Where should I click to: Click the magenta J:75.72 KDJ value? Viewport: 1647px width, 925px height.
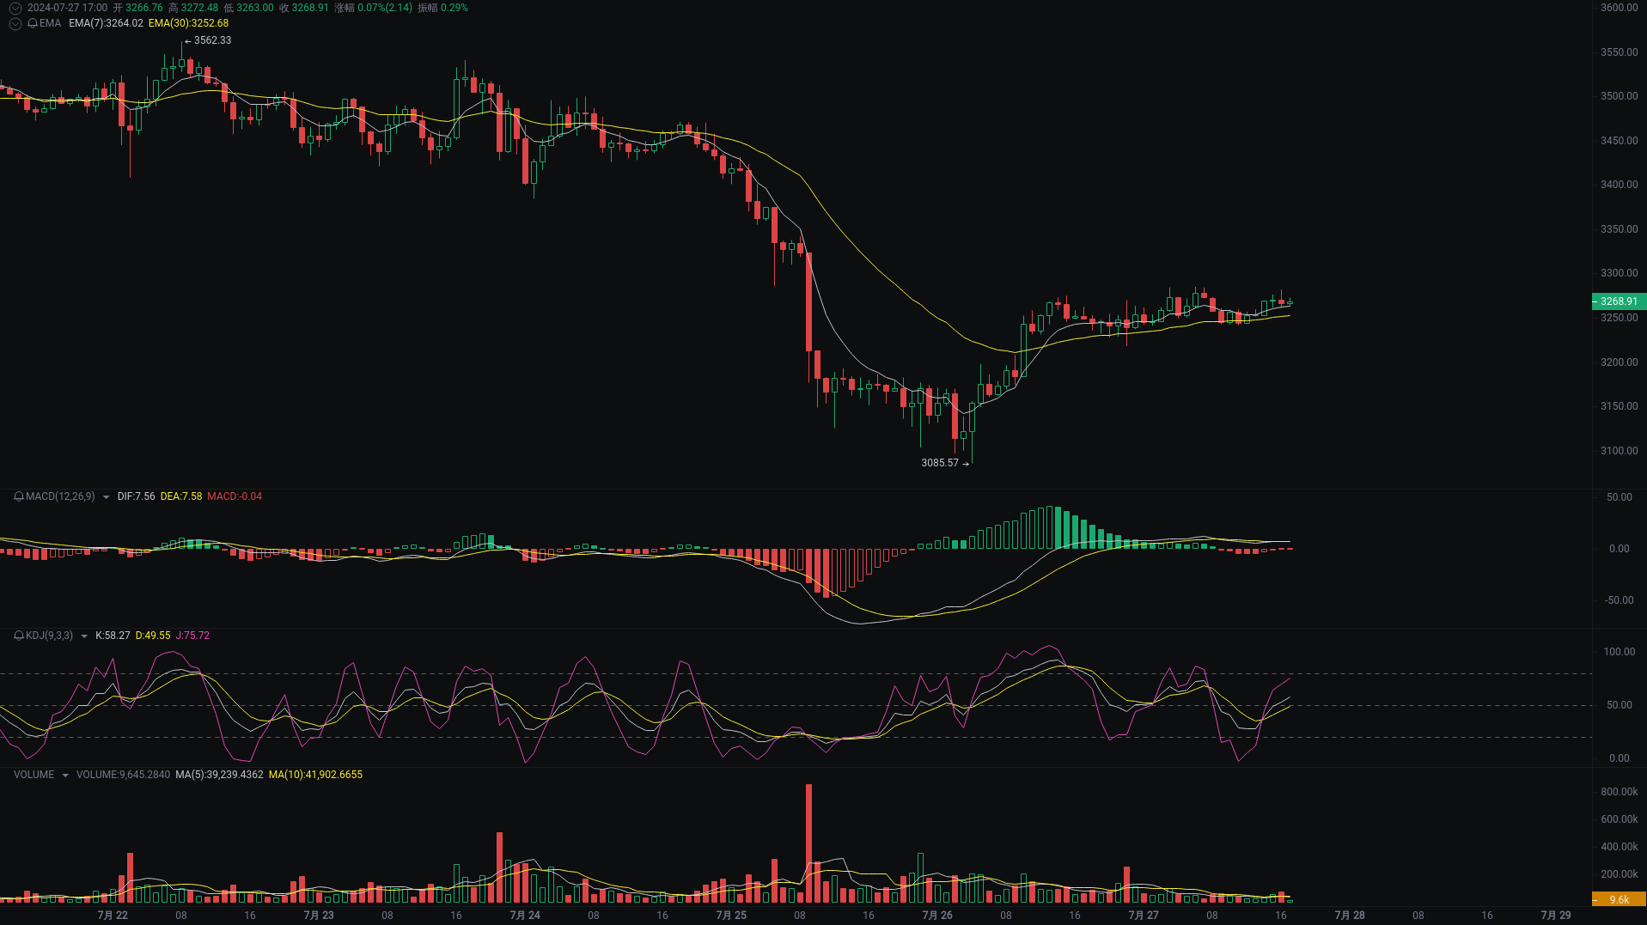click(192, 636)
